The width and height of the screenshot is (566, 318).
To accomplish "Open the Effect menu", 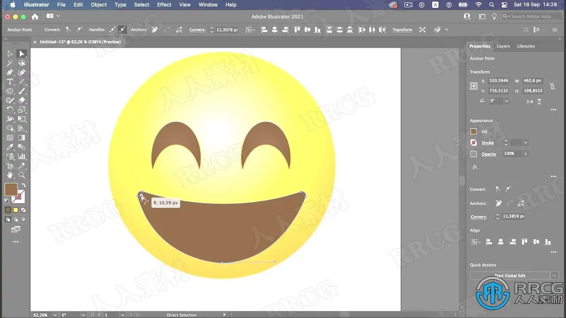I will point(164,5).
